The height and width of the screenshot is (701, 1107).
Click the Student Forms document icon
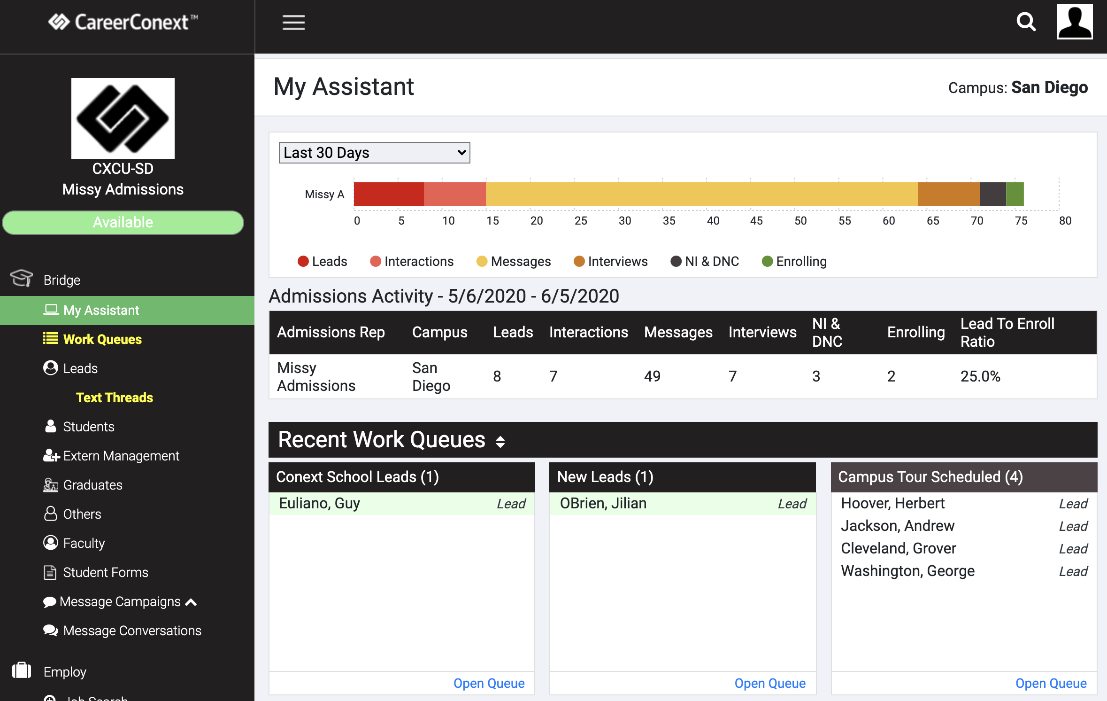[x=50, y=572]
